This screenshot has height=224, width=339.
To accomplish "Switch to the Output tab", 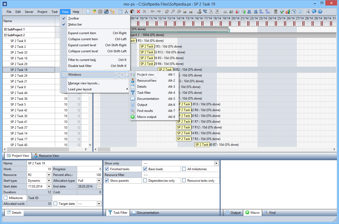I will 233,213.
